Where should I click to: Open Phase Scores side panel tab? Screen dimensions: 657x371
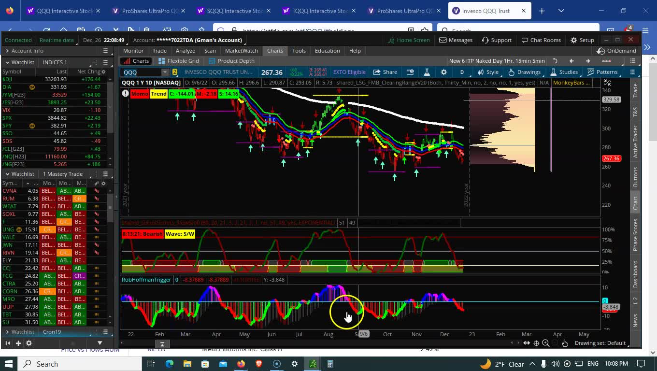pos(635,235)
